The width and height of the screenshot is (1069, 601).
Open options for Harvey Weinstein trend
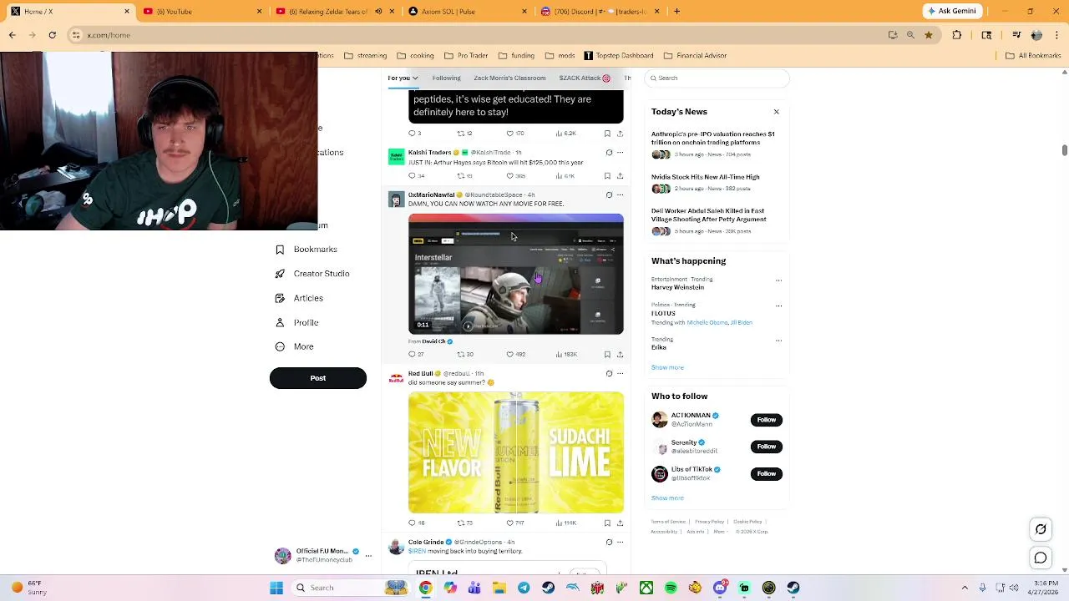point(778,280)
